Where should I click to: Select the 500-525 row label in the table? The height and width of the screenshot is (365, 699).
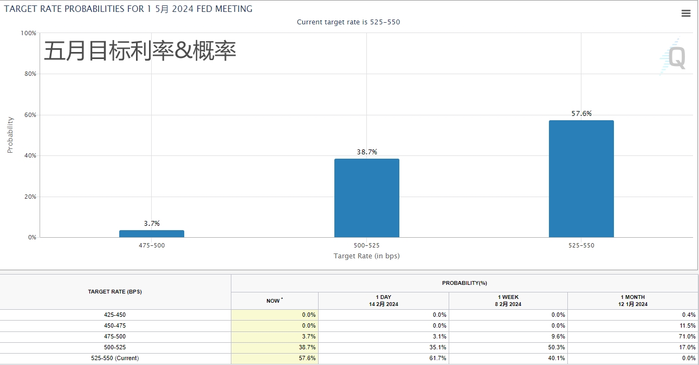pyautogui.click(x=115, y=348)
